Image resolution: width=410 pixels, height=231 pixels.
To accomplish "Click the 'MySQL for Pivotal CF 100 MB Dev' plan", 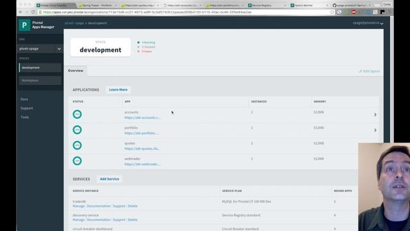I will pos(247,201).
